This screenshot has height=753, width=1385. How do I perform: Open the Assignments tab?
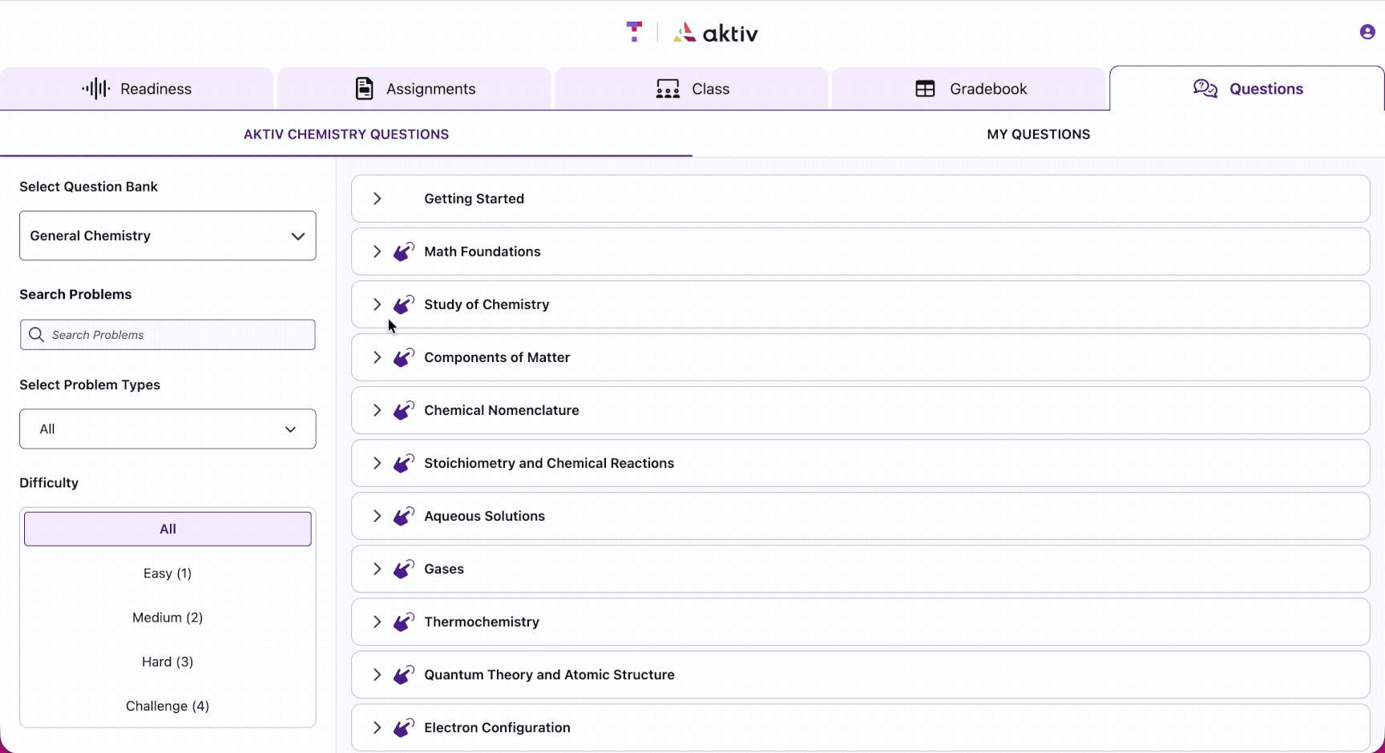[414, 89]
